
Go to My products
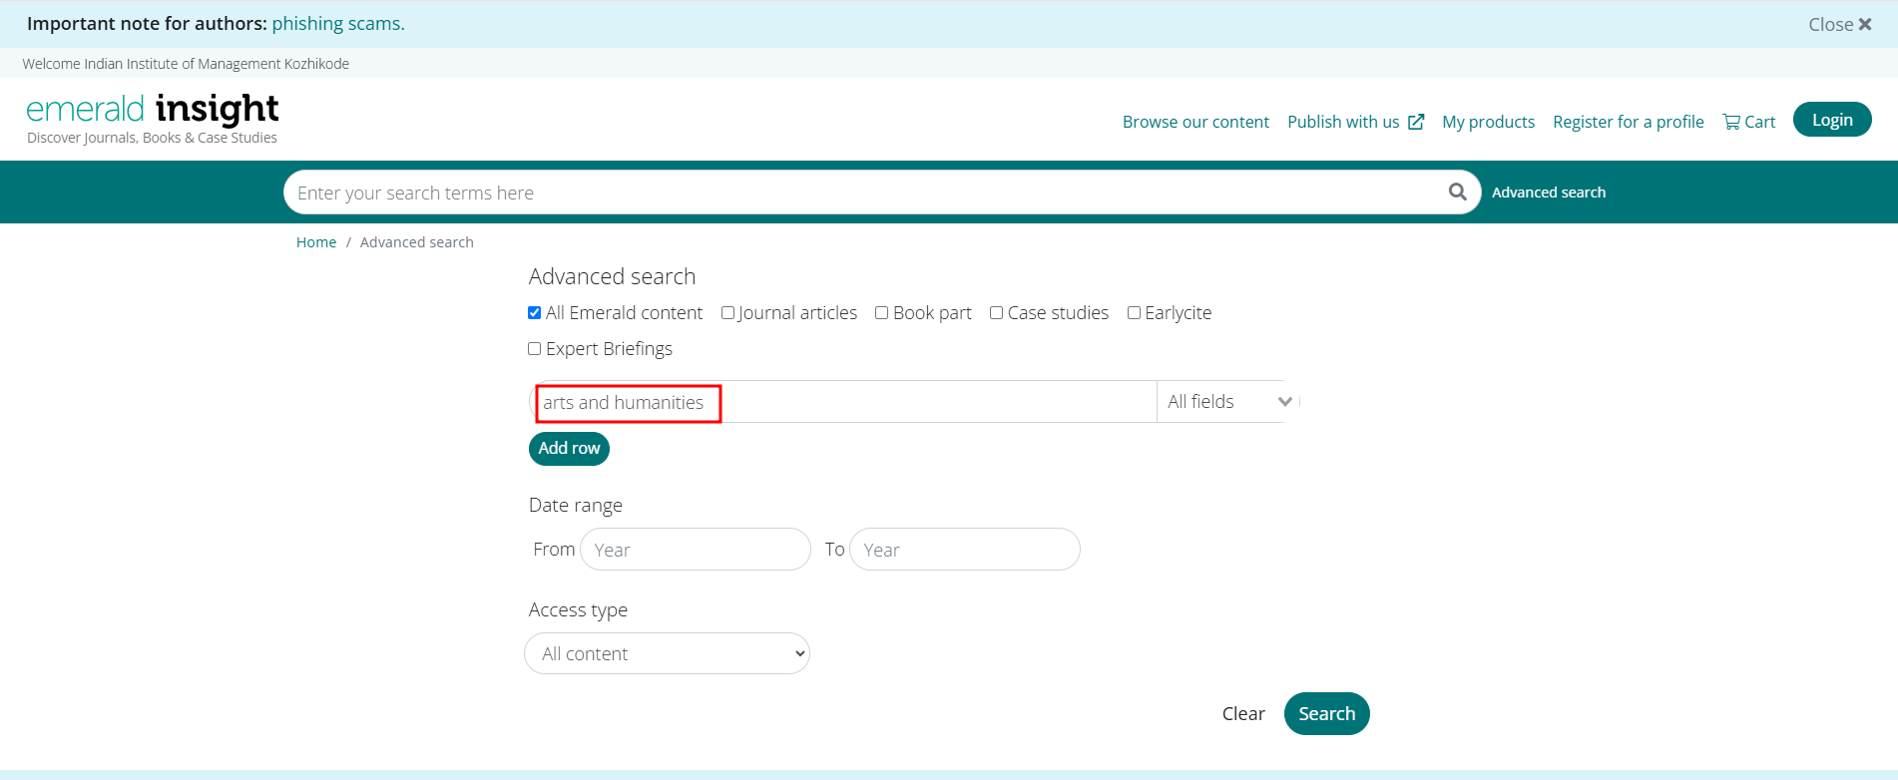pos(1488,122)
